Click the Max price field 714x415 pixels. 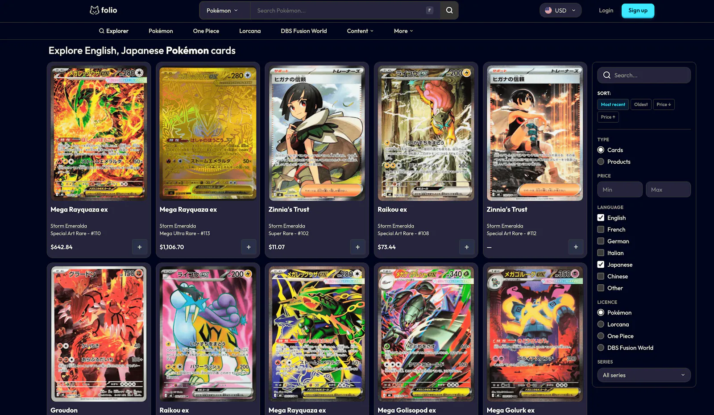(x=668, y=190)
